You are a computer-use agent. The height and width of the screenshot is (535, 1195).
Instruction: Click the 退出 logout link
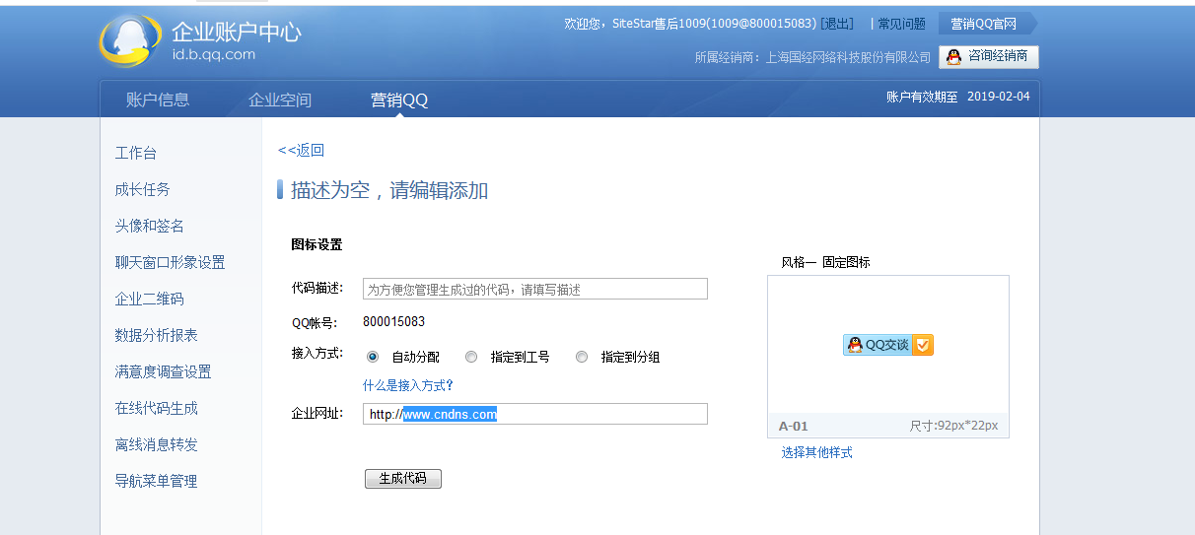click(837, 24)
